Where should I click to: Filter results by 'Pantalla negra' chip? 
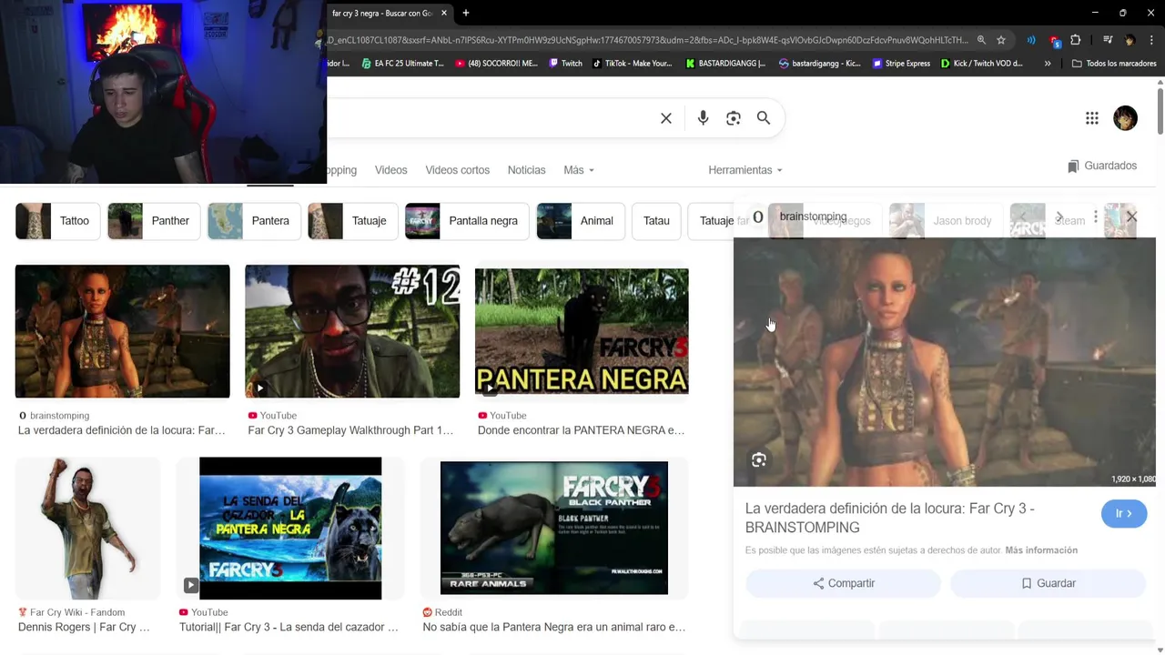[x=467, y=221]
